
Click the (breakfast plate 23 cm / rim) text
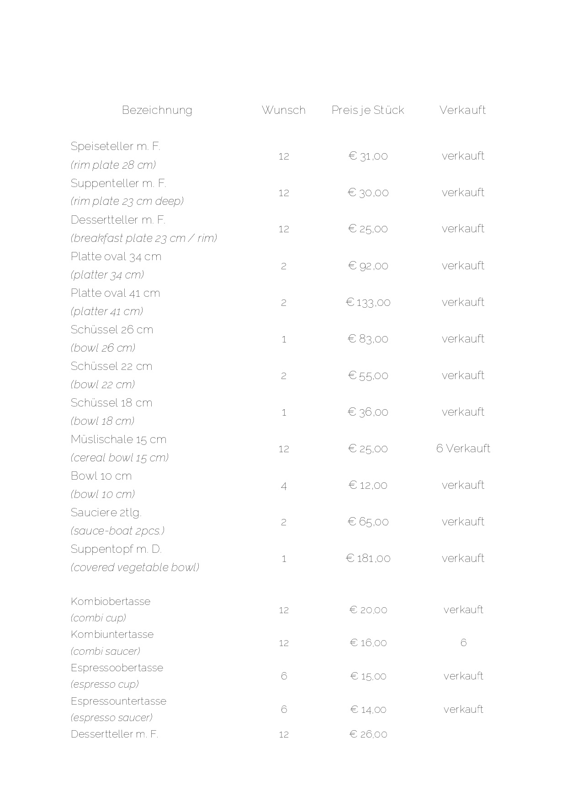click(143, 238)
